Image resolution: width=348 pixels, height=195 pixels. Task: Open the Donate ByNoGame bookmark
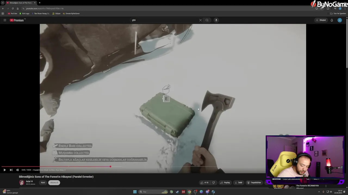[71, 14]
